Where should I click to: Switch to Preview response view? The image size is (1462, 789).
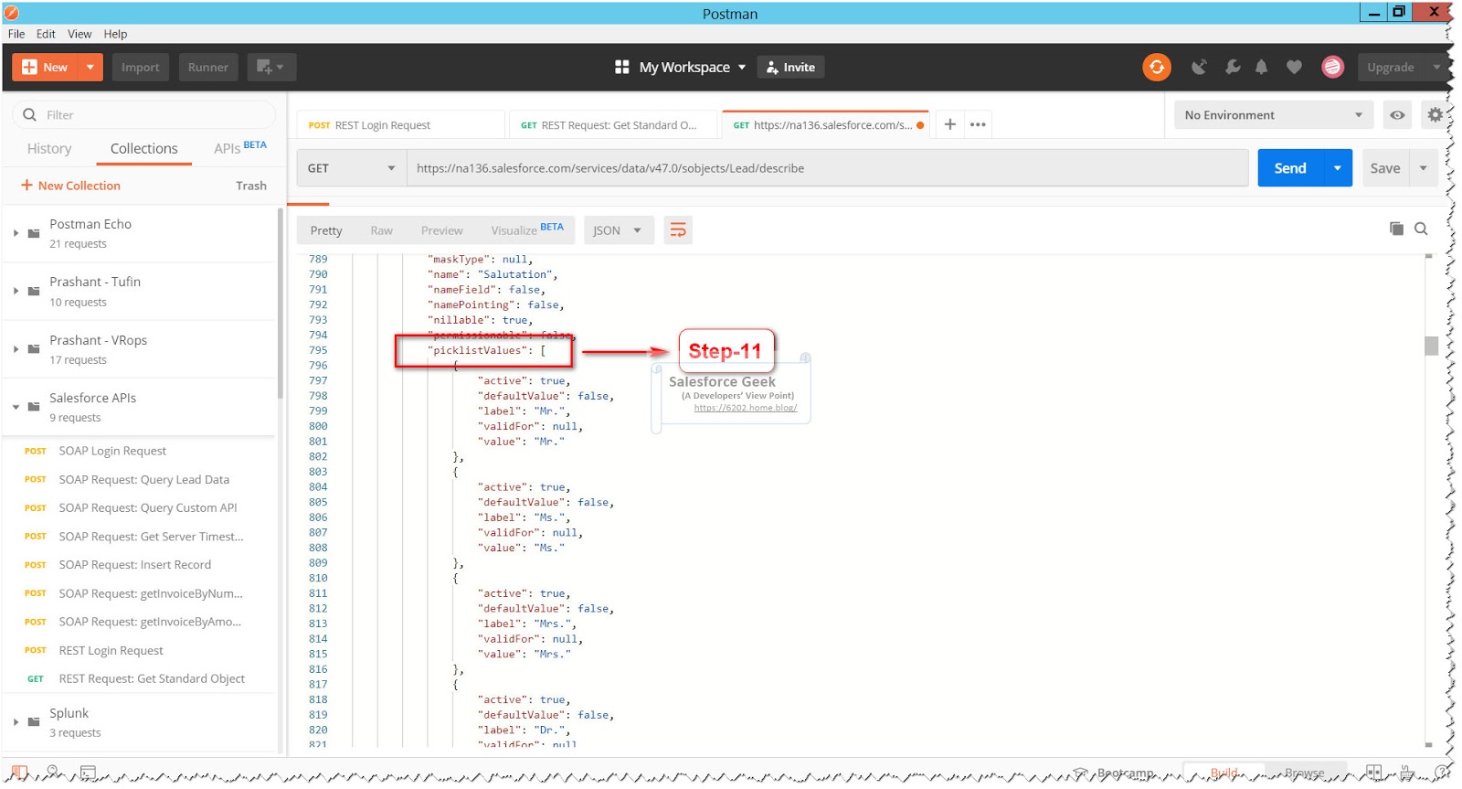[x=441, y=230]
